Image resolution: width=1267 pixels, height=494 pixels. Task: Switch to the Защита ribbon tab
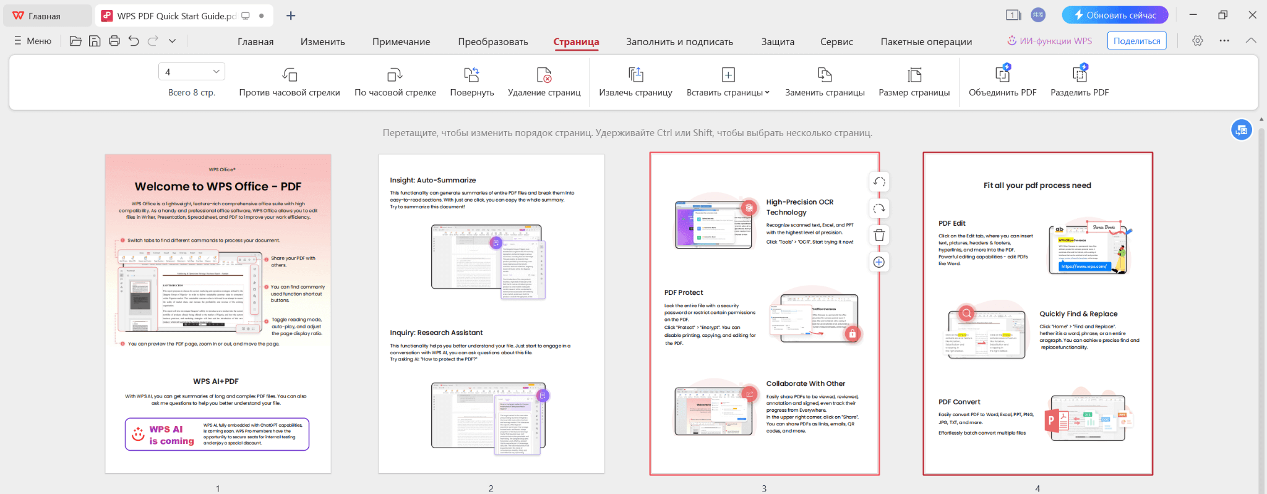pos(778,41)
